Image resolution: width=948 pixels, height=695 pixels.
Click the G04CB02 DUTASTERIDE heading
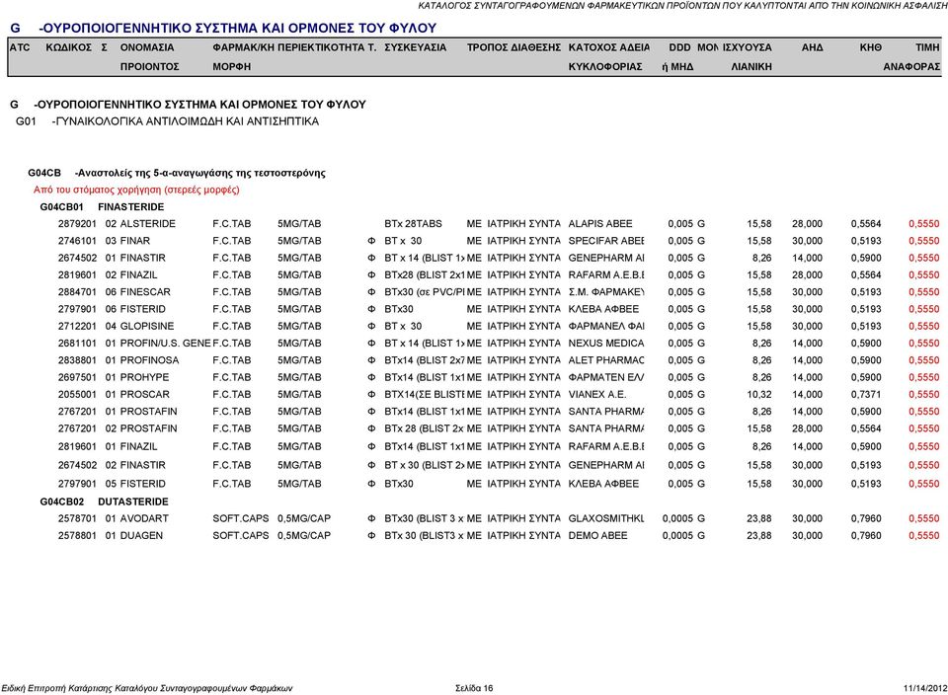[104, 502]
